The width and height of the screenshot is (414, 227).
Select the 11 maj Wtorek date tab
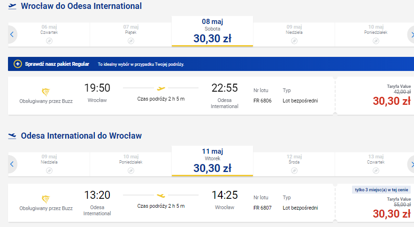[212, 161]
